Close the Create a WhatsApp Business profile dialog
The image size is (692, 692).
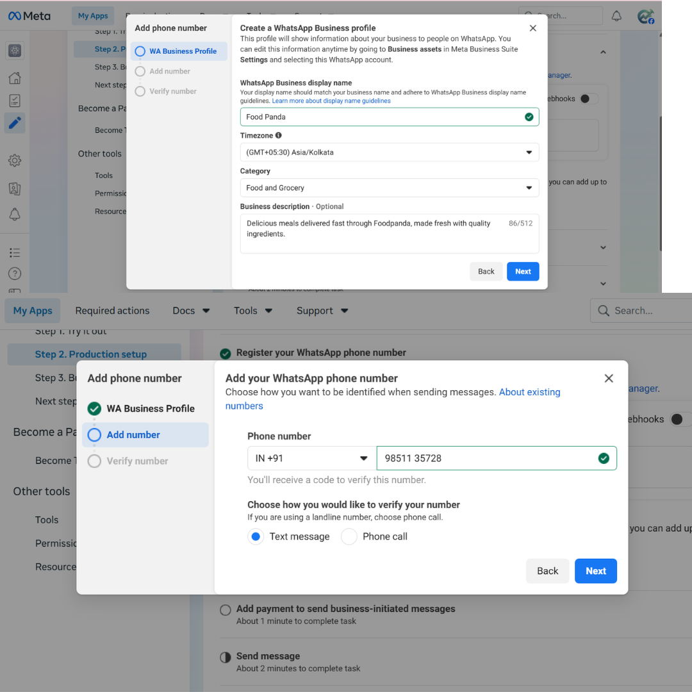coord(532,28)
